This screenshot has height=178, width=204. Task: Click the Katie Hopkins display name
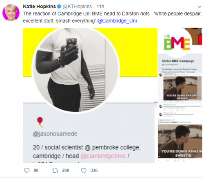coord(39,7)
